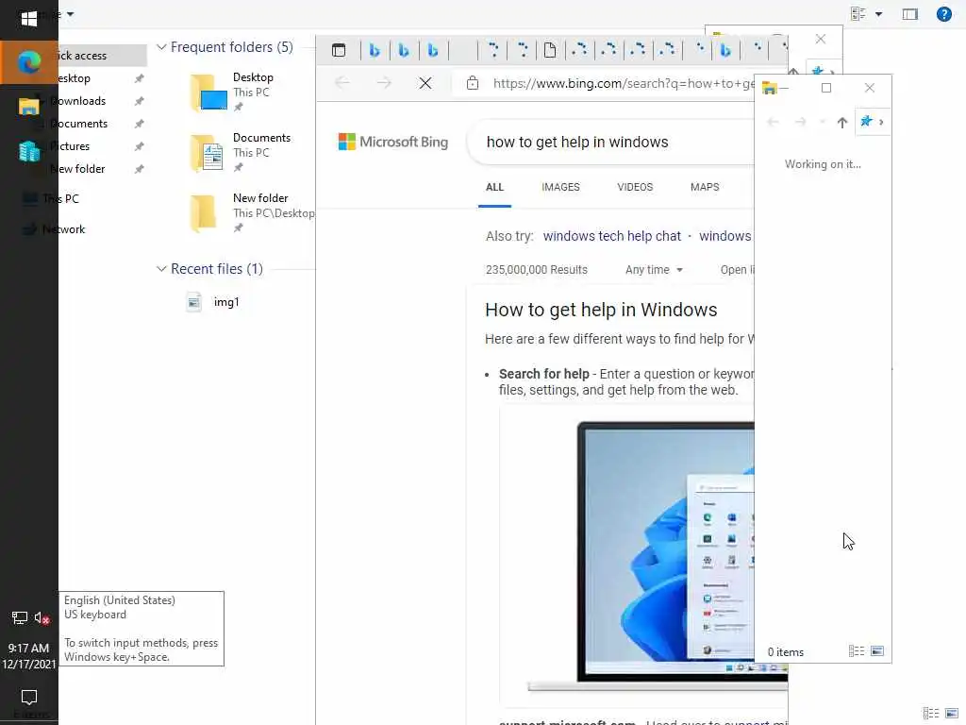Open the Any time filter dropdown
966x725 pixels.
pyautogui.click(x=654, y=270)
